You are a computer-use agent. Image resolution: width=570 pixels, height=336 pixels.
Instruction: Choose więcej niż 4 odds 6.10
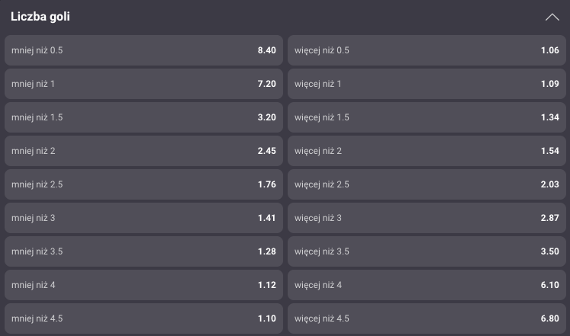click(427, 285)
